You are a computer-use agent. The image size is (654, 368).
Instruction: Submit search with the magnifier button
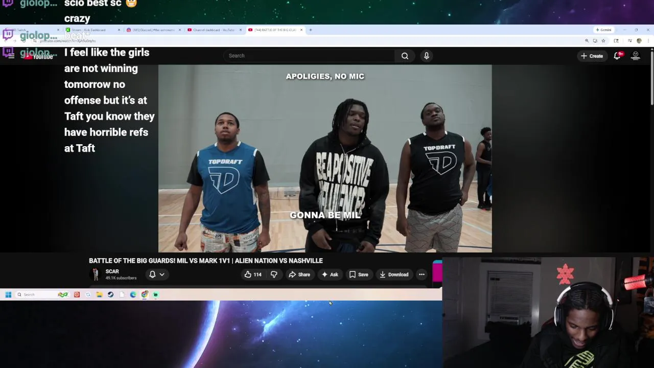(405, 56)
